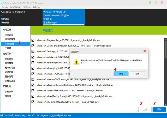Close the 温馨提示 dialog with red dot

click(x=145, y=51)
